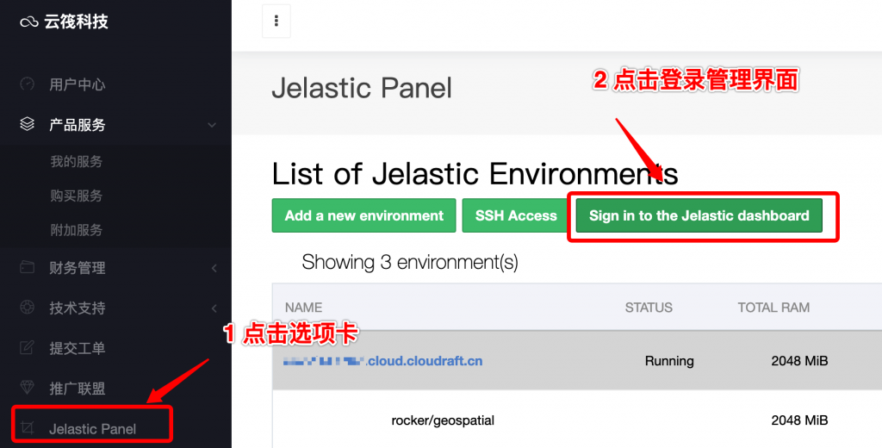Click the 财务管理 folder icon
The height and width of the screenshot is (448, 882).
coord(28,268)
